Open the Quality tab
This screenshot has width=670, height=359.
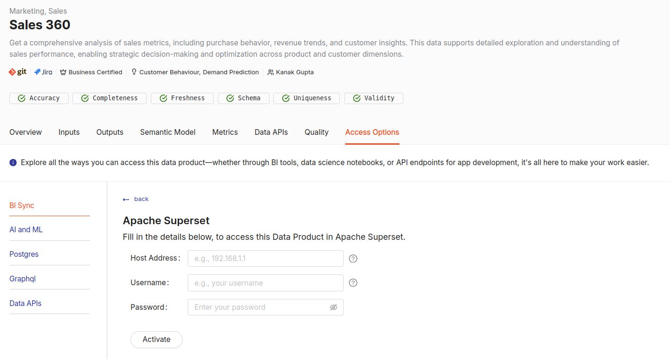pos(316,132)
